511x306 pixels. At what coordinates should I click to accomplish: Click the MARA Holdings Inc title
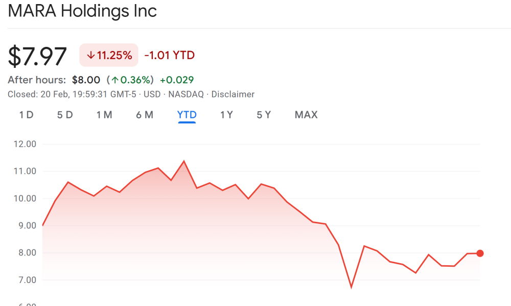click(x=82, y=11)
